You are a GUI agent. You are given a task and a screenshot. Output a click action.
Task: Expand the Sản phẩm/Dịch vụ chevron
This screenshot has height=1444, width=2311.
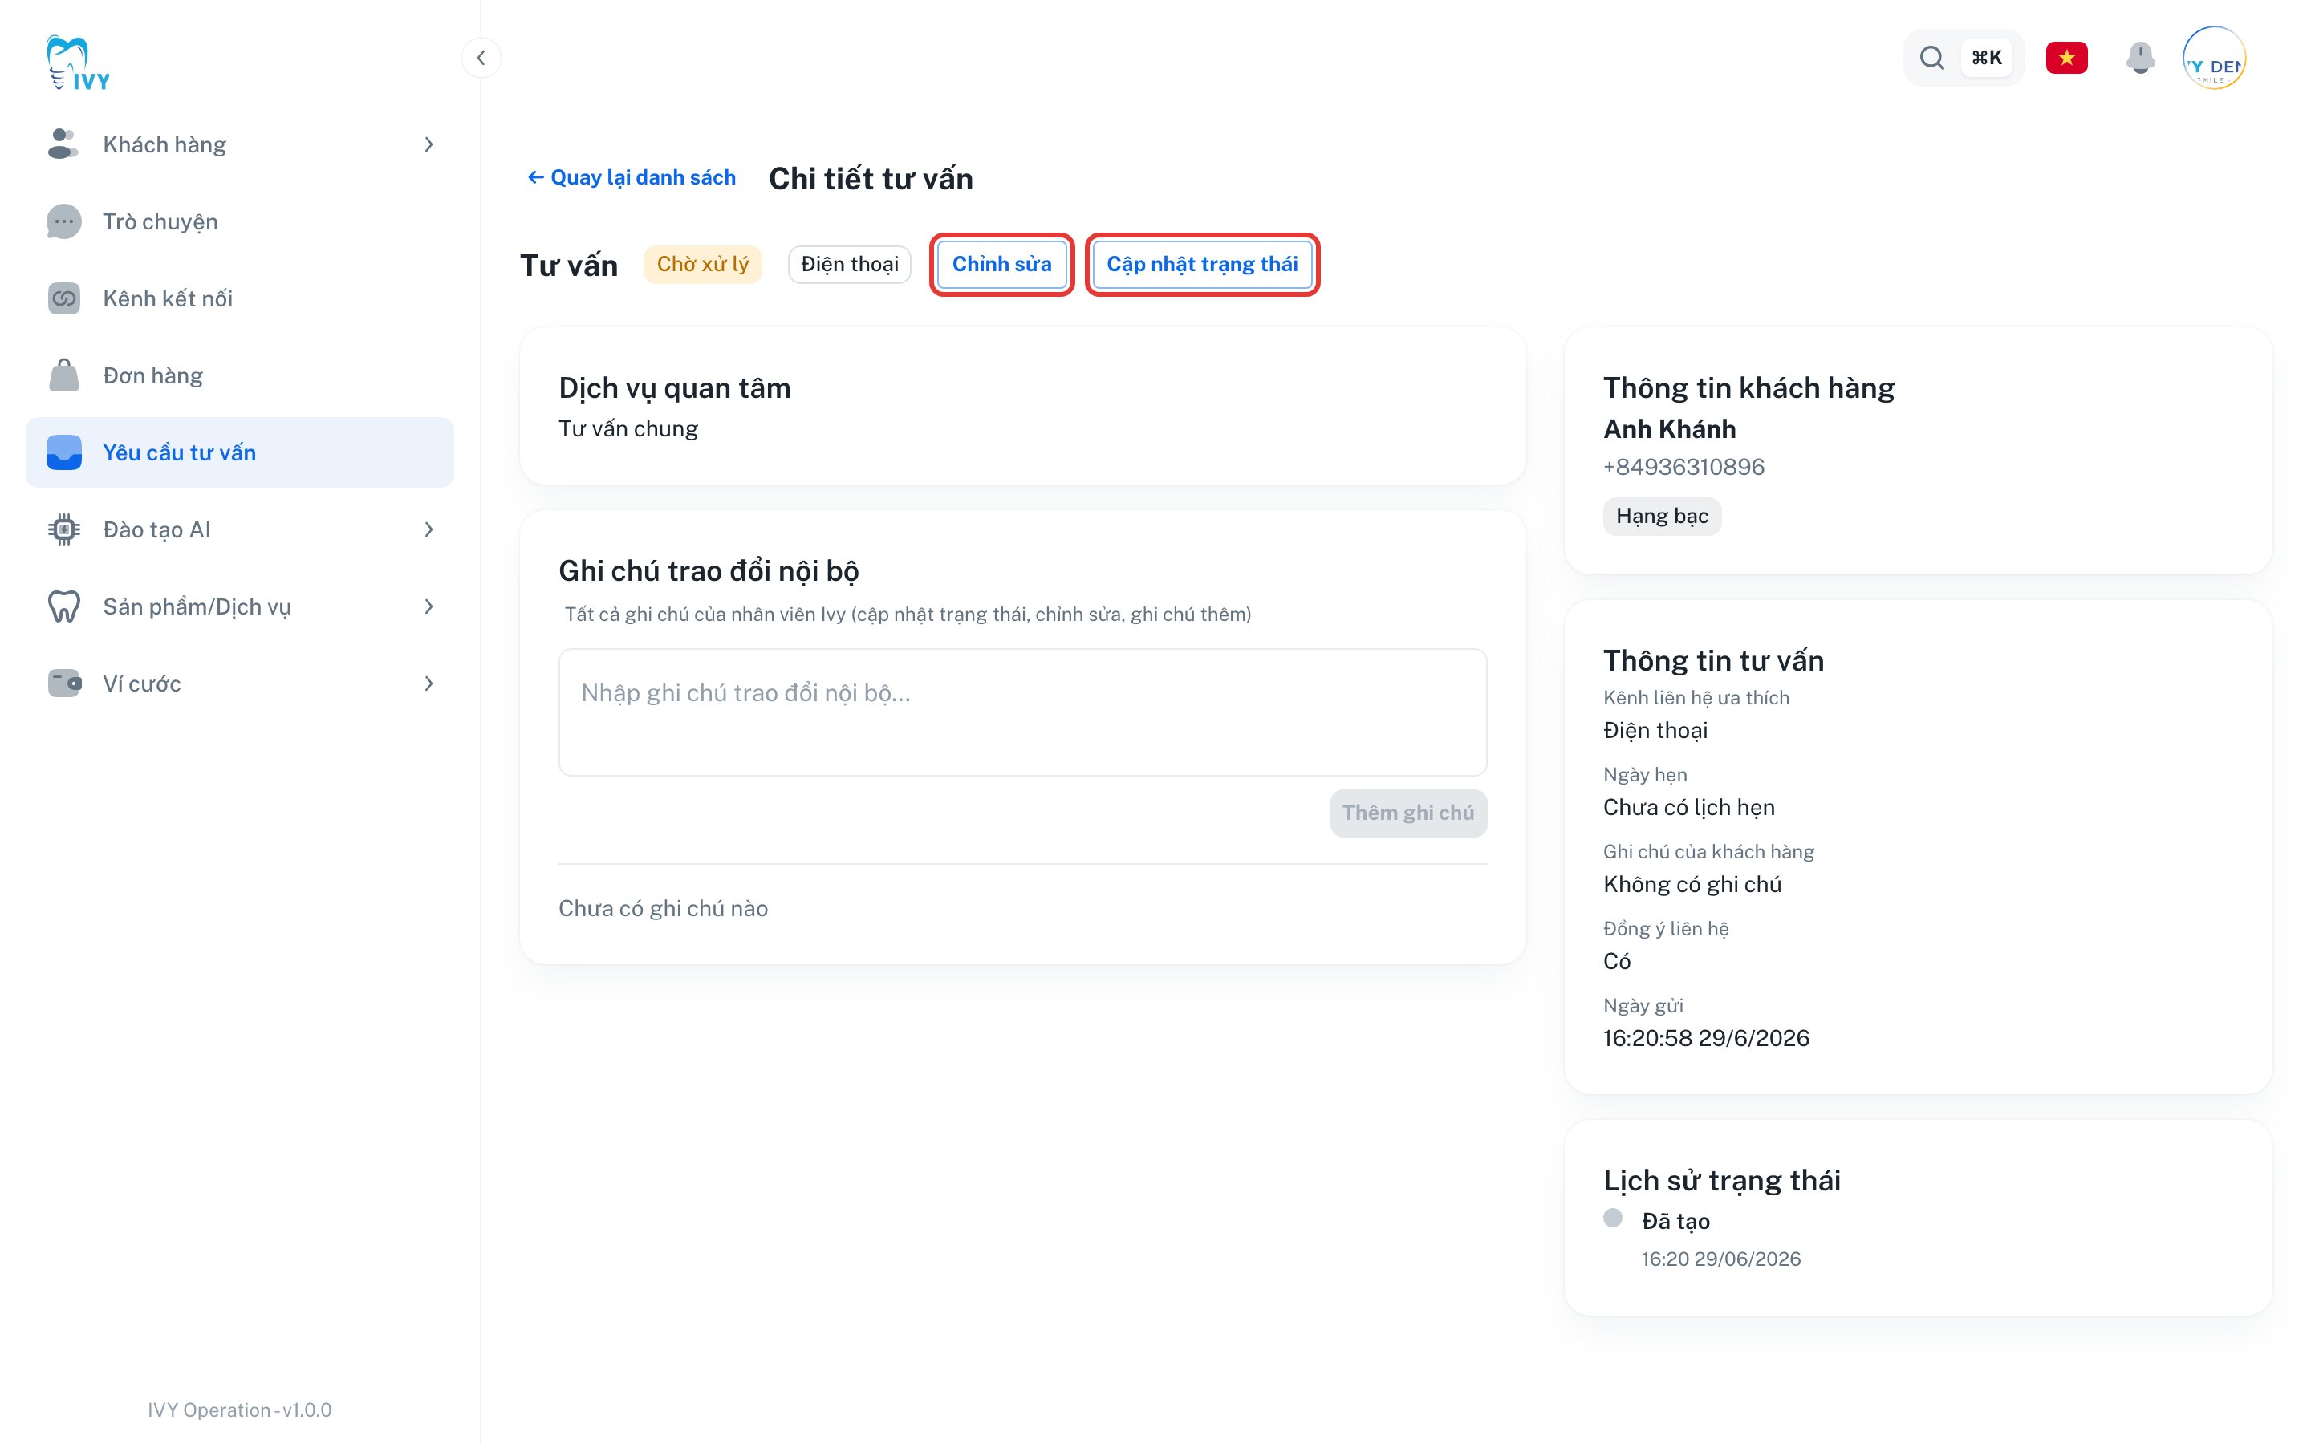[x=428, y=606]
